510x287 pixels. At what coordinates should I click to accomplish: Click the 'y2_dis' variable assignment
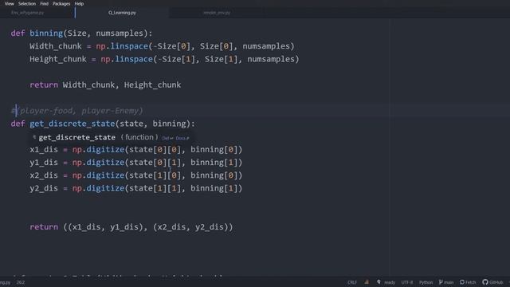[44, 188]
